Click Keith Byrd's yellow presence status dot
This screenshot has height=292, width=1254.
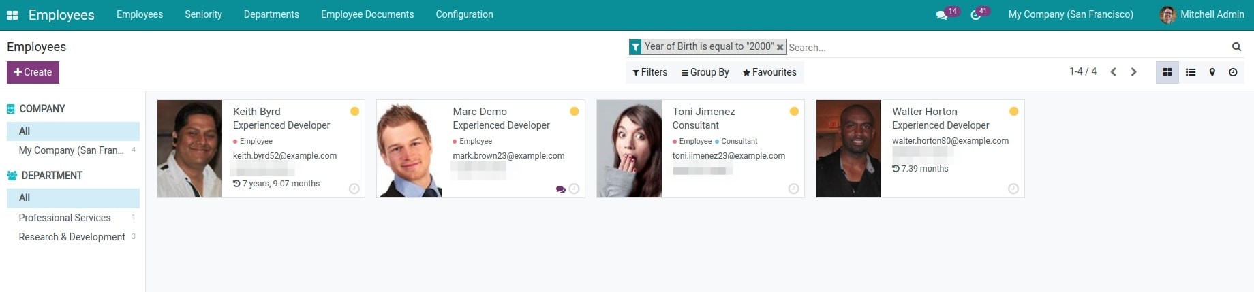tap(354, 112)
